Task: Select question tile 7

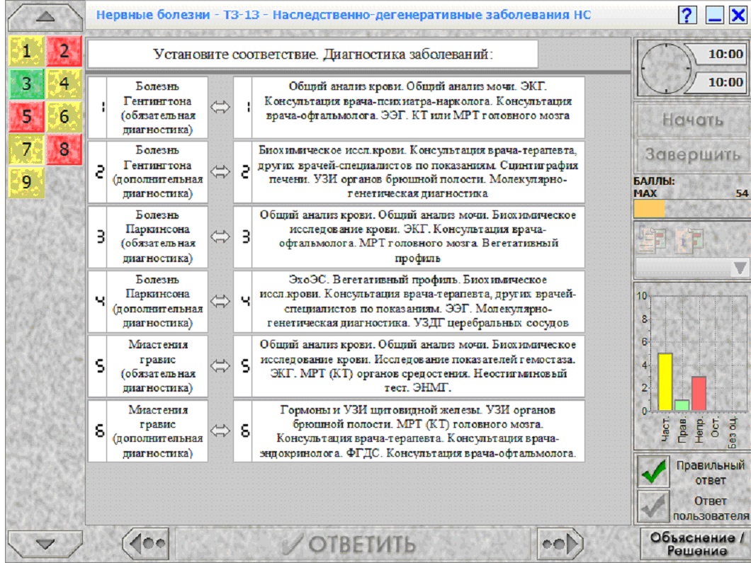Action: (26, 149)
